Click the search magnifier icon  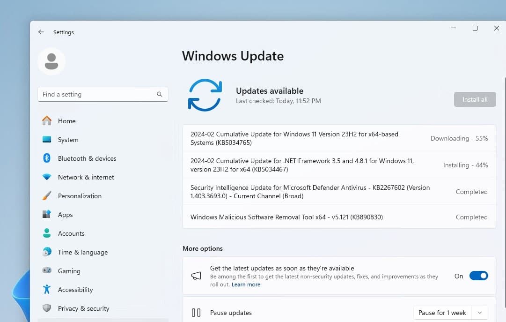coord(160,94)
